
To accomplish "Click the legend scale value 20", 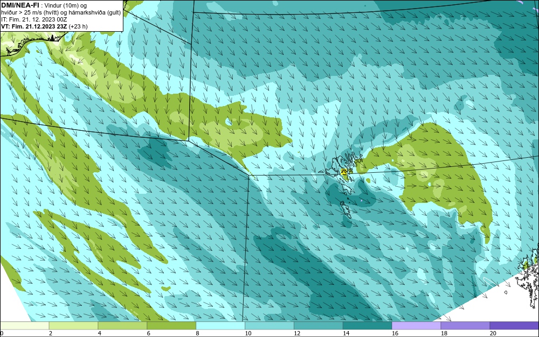I will (x=493, y=333).
